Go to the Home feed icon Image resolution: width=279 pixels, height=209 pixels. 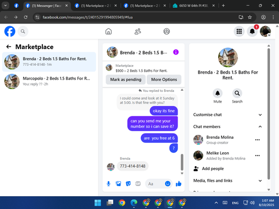pyautogui.click(x=108, y=31)
